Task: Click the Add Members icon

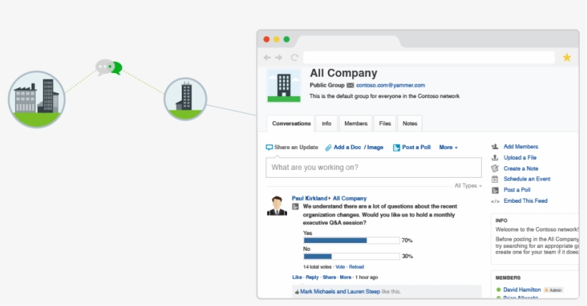Action: tap(495, 147)
